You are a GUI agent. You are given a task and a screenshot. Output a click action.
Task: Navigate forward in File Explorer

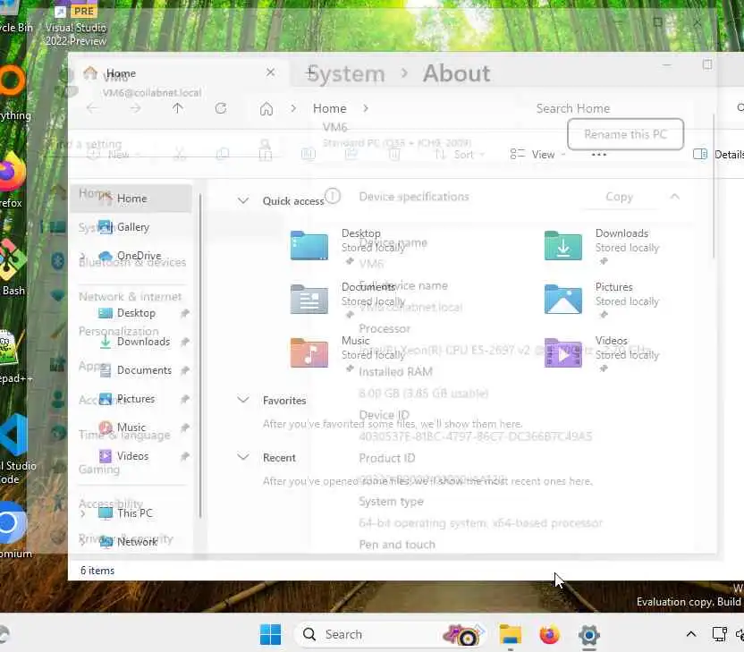[x=135, y=108]
